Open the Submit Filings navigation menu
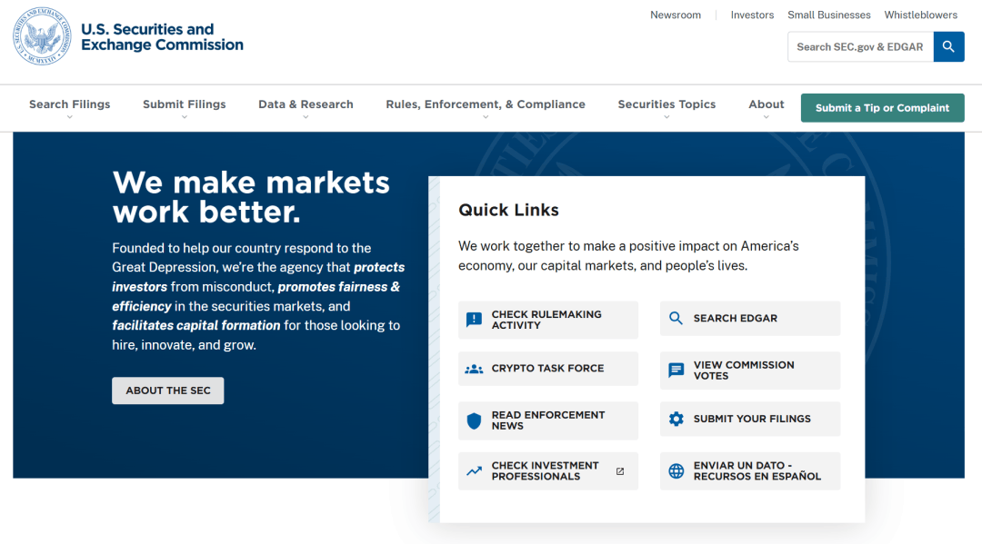This screenshot has height=544, width=982. [184, 105]
